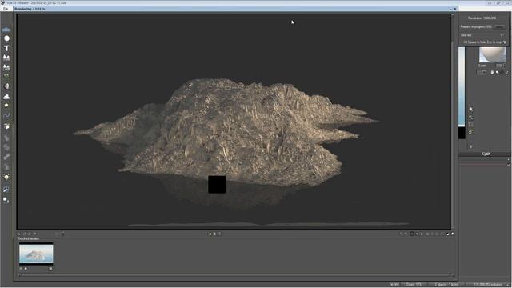Add a procedural terrain object

coord(6,67)
